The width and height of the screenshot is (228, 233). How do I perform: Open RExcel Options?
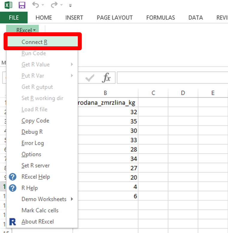tap(42, 154)
